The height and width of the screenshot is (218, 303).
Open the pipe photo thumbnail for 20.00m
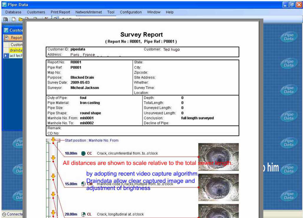pyautogui.click(x=218, y=211)
